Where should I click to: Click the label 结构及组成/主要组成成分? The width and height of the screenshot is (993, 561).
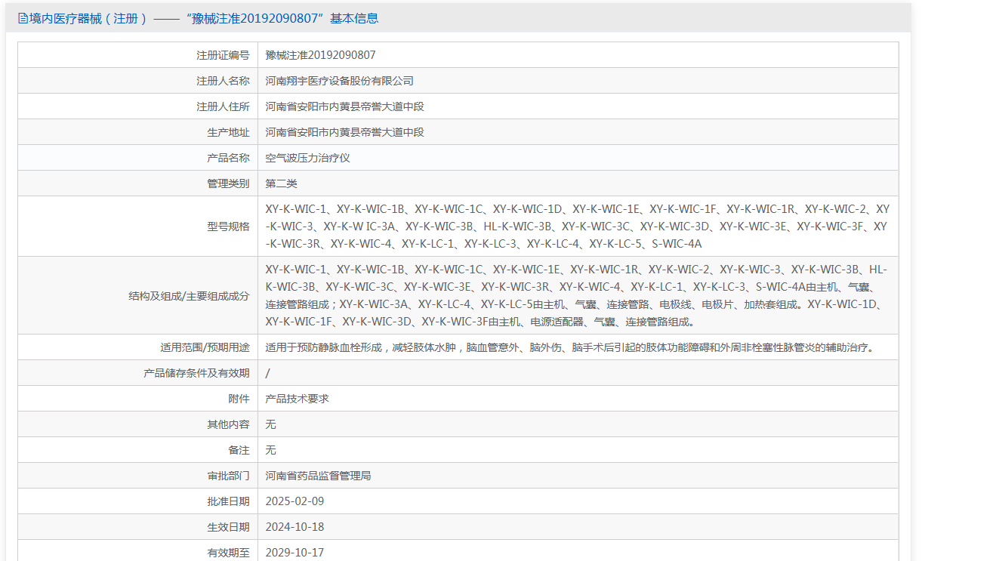(189, 296)
